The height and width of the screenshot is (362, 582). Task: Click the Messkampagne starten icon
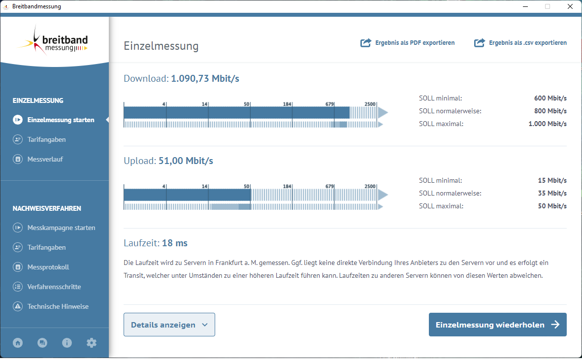(18, 228)
